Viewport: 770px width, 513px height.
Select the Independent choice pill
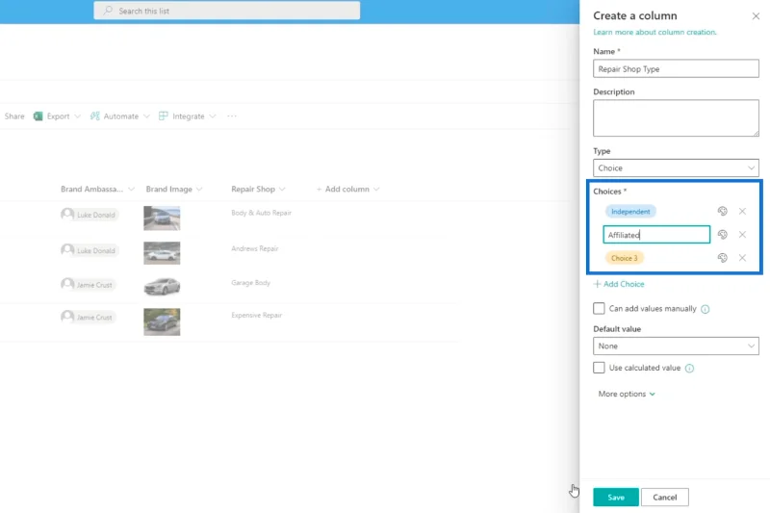point(630,212)
